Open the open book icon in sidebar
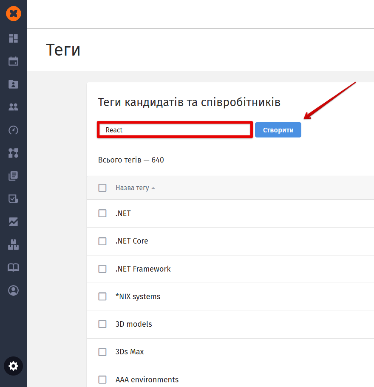Image resolution: width=374 pixels, height=387 pixels. pyautogui.click(x=14, y=267)
